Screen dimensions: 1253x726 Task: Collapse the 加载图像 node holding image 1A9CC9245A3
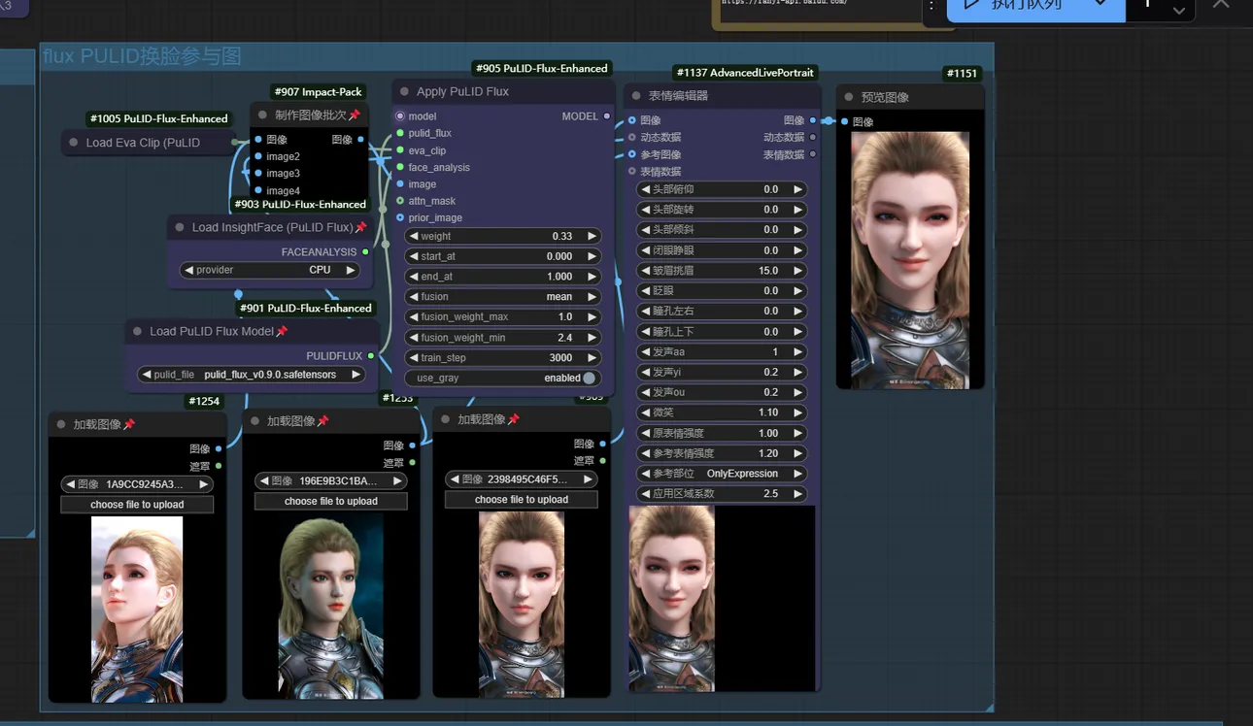coord(61,424)
